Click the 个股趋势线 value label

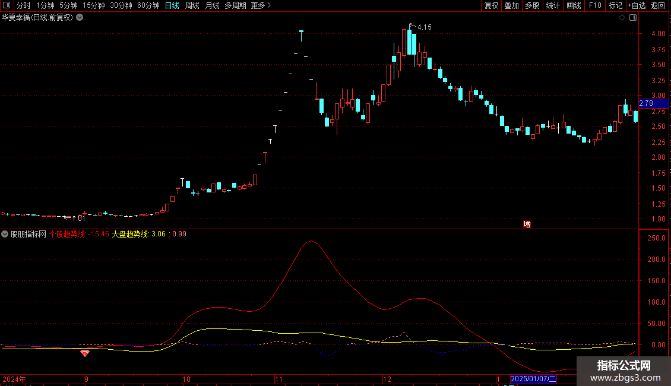pyautogui.click(x=79, y=234)
